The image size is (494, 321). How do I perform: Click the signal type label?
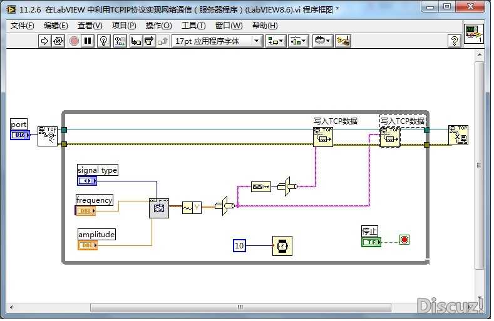[97, 170]
